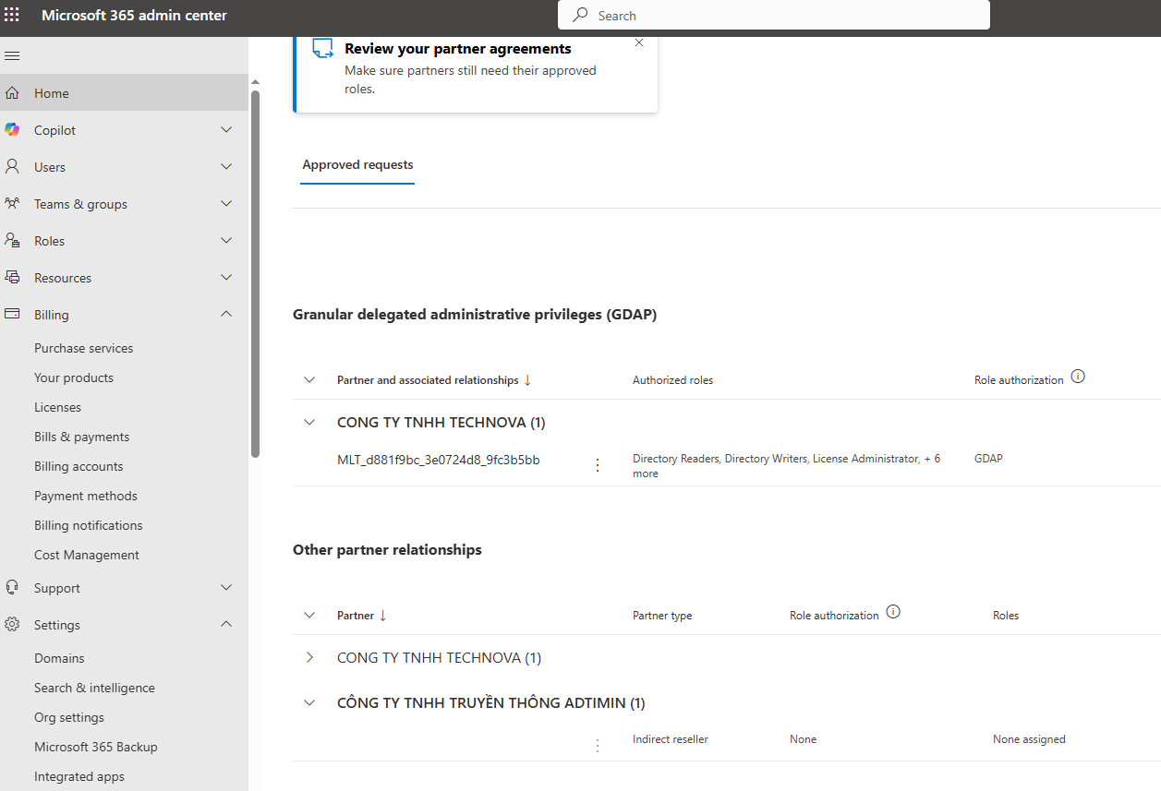Click the Support headset icon
1161x791 pixels.
tap(12, 588)
